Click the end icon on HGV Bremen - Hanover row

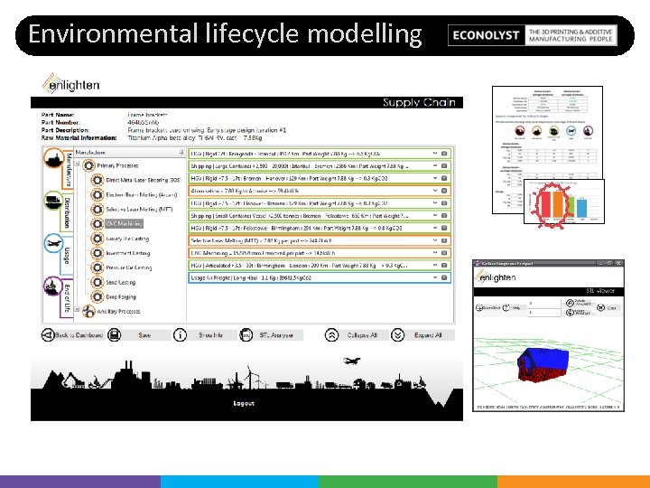pos(444,178)
